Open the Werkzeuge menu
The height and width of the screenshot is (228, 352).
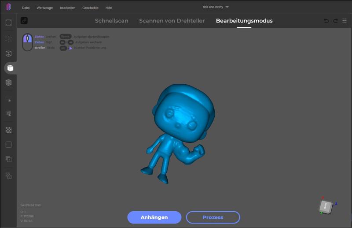click(45, 7)
